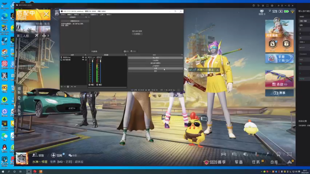
Task: Click the crossed swords icon beside 第三人称
Action: click(x=36, y=36)
